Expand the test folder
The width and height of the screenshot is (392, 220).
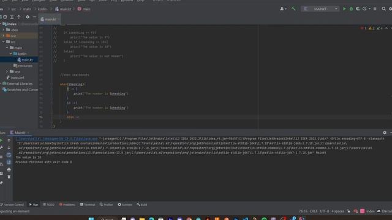7,71
